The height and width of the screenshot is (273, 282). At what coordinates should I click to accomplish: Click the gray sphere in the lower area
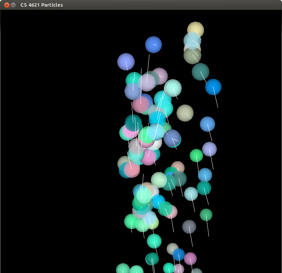coord(189,226)
